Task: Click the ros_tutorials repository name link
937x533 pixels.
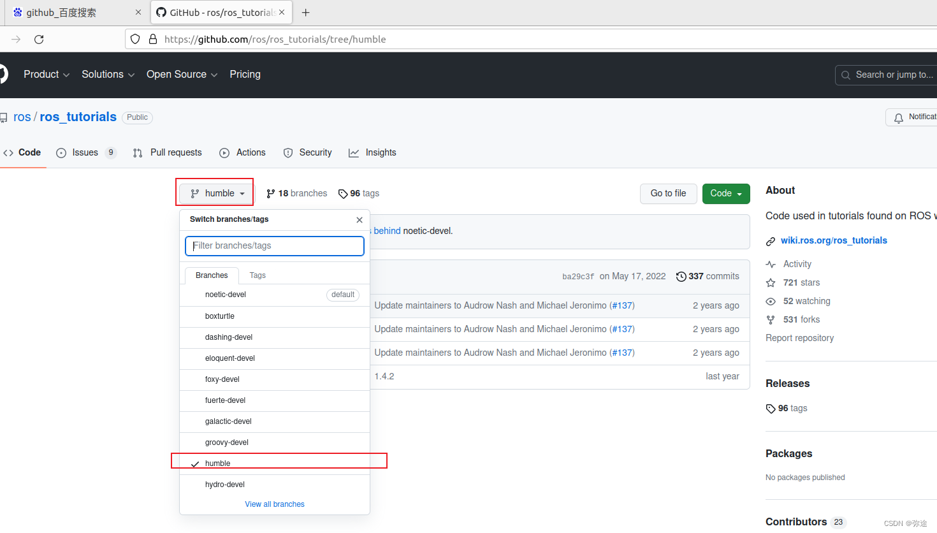Action: click(78, 117)
